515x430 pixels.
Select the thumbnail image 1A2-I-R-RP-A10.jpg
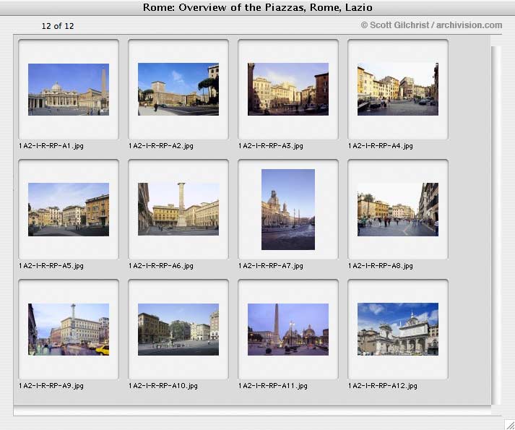click(x=178, y=330)
